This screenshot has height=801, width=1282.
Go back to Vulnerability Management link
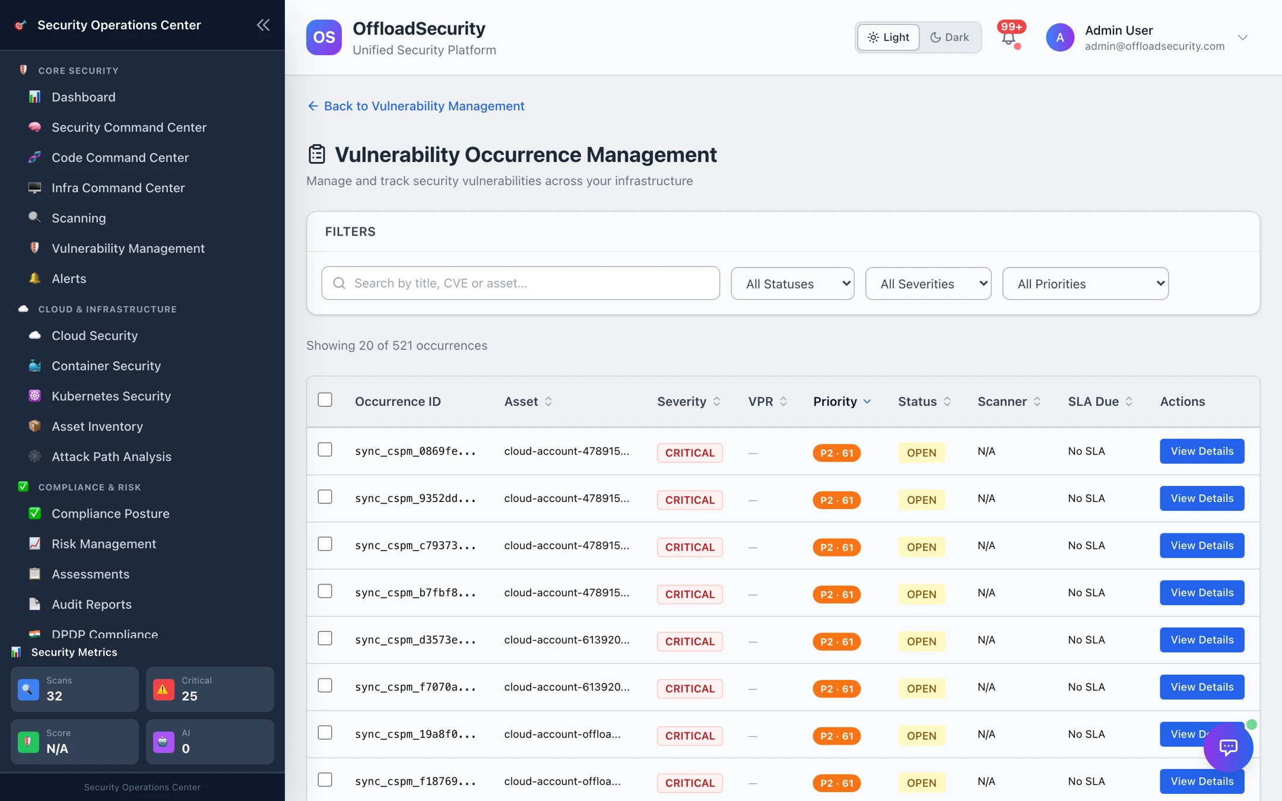coord(415,106)
